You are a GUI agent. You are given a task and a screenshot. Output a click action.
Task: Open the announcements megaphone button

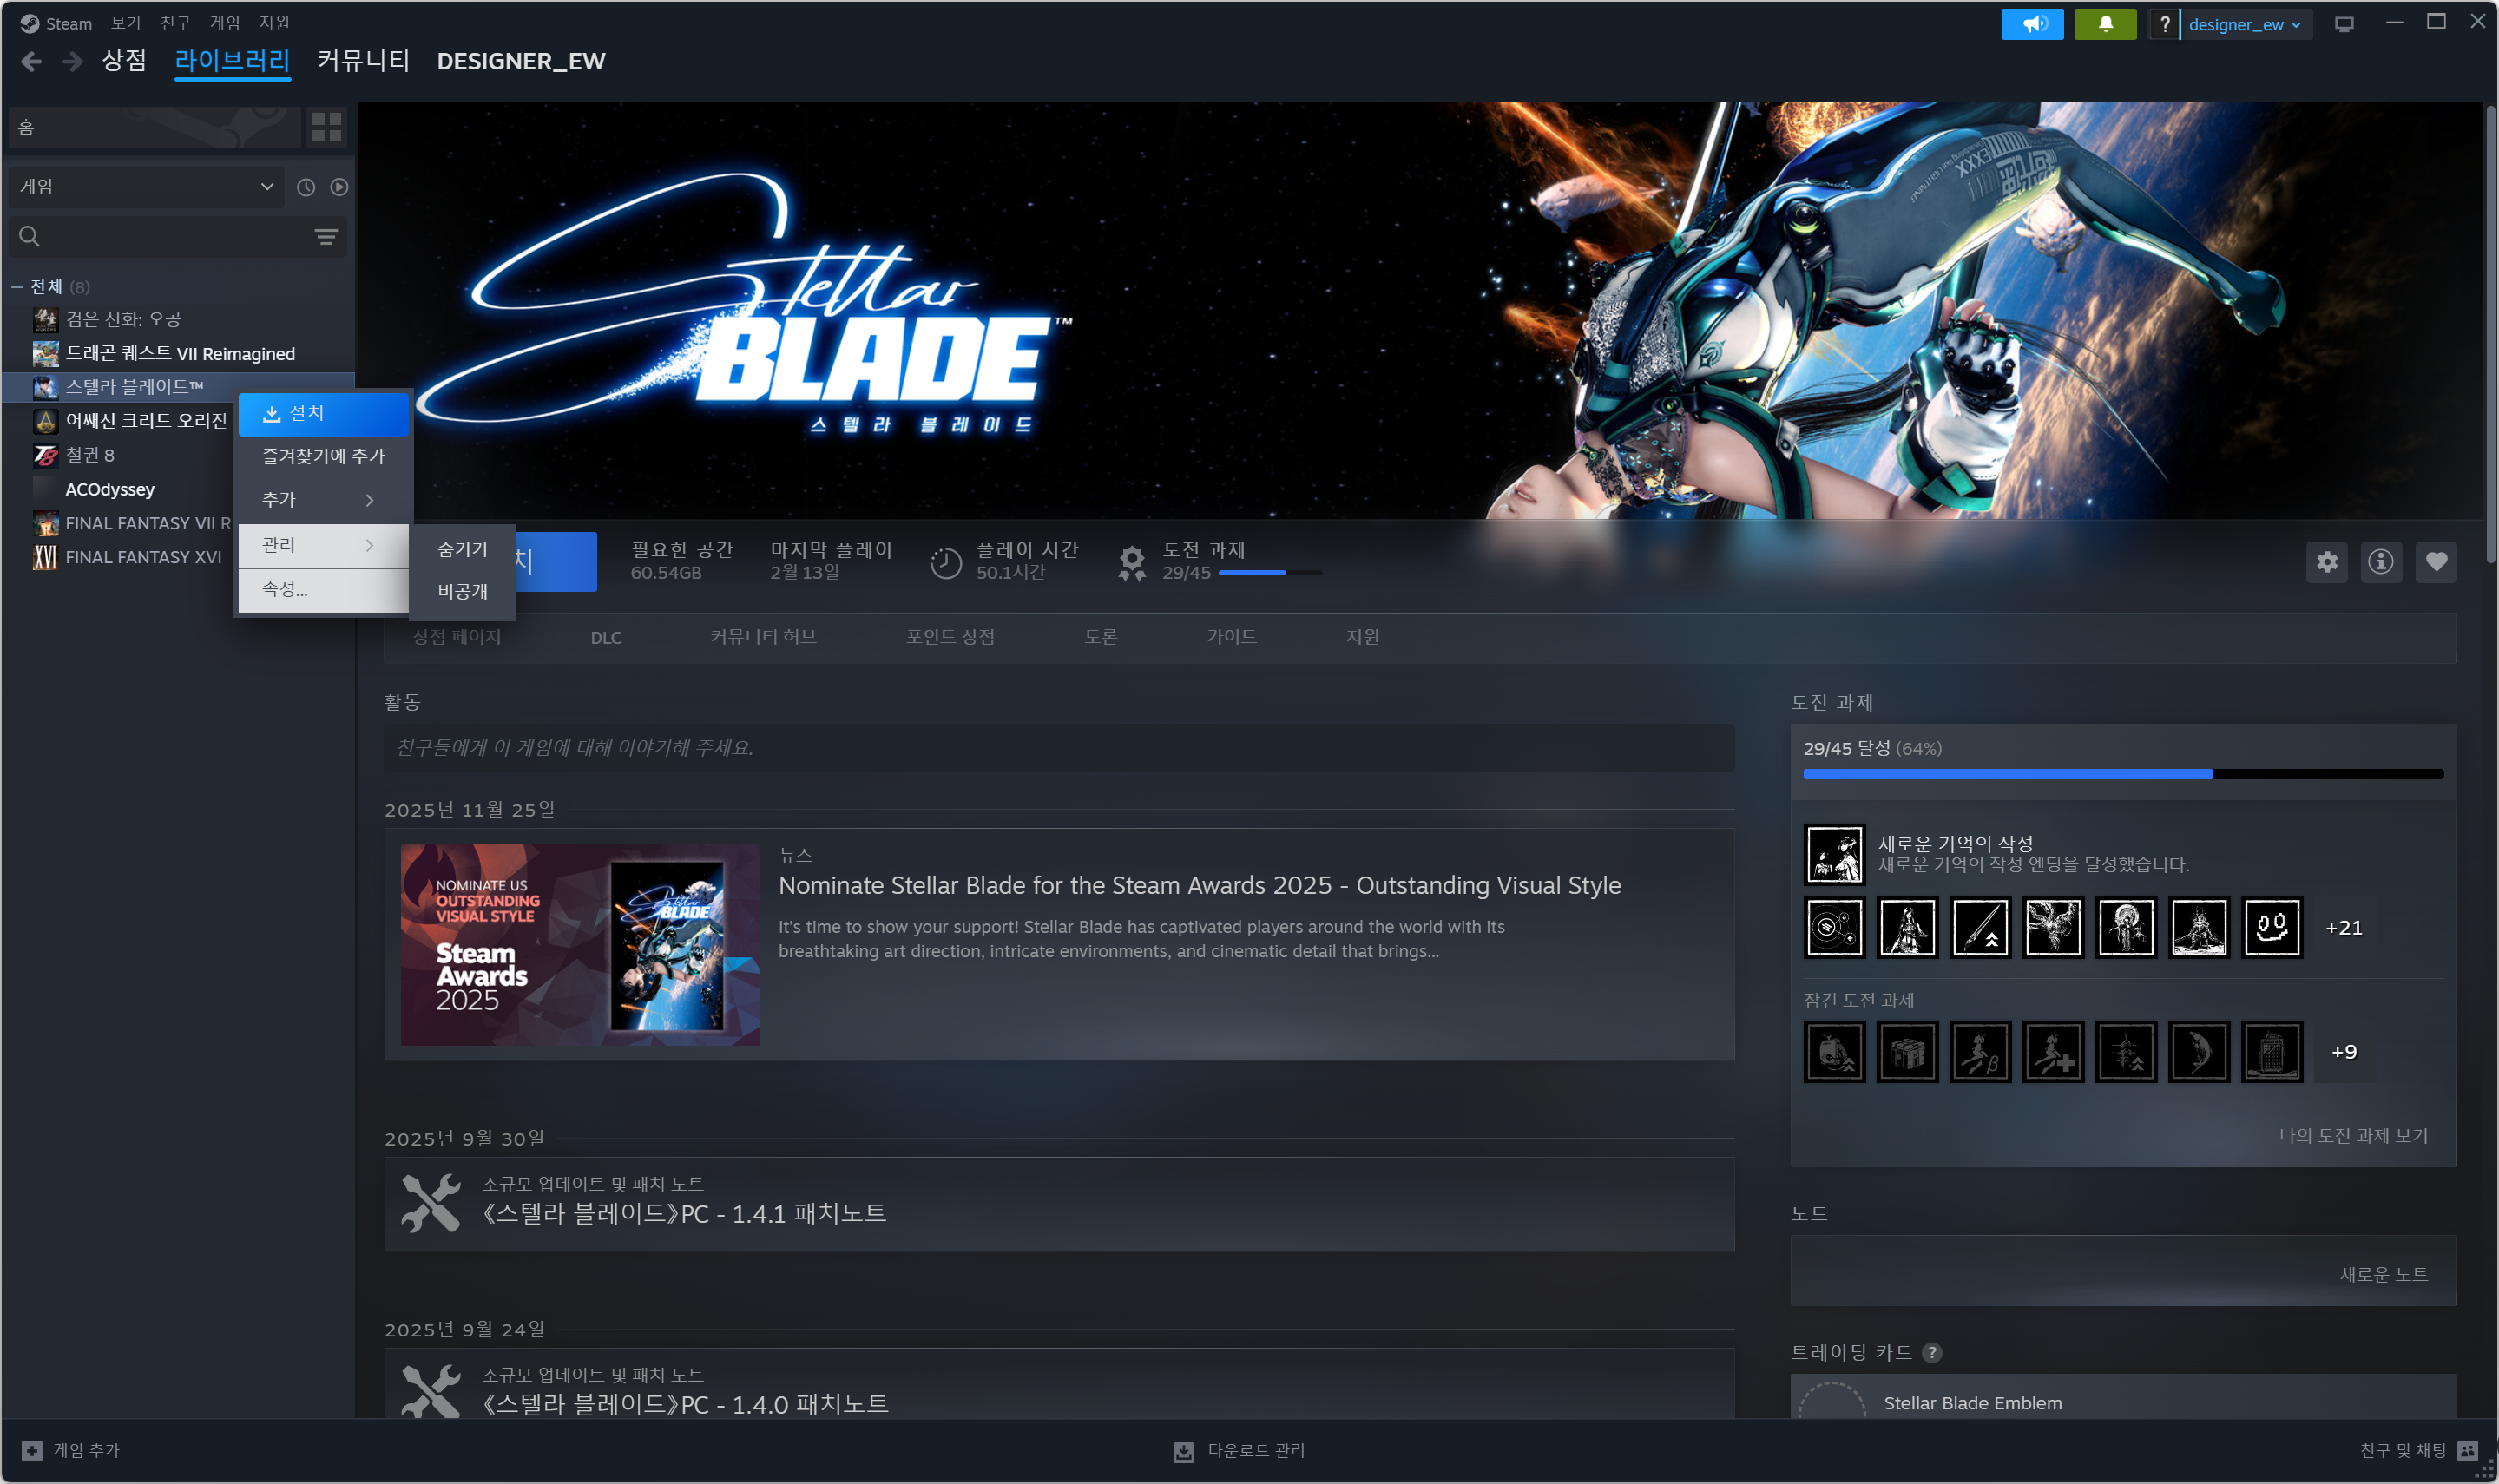click(x=2032, y=24)
